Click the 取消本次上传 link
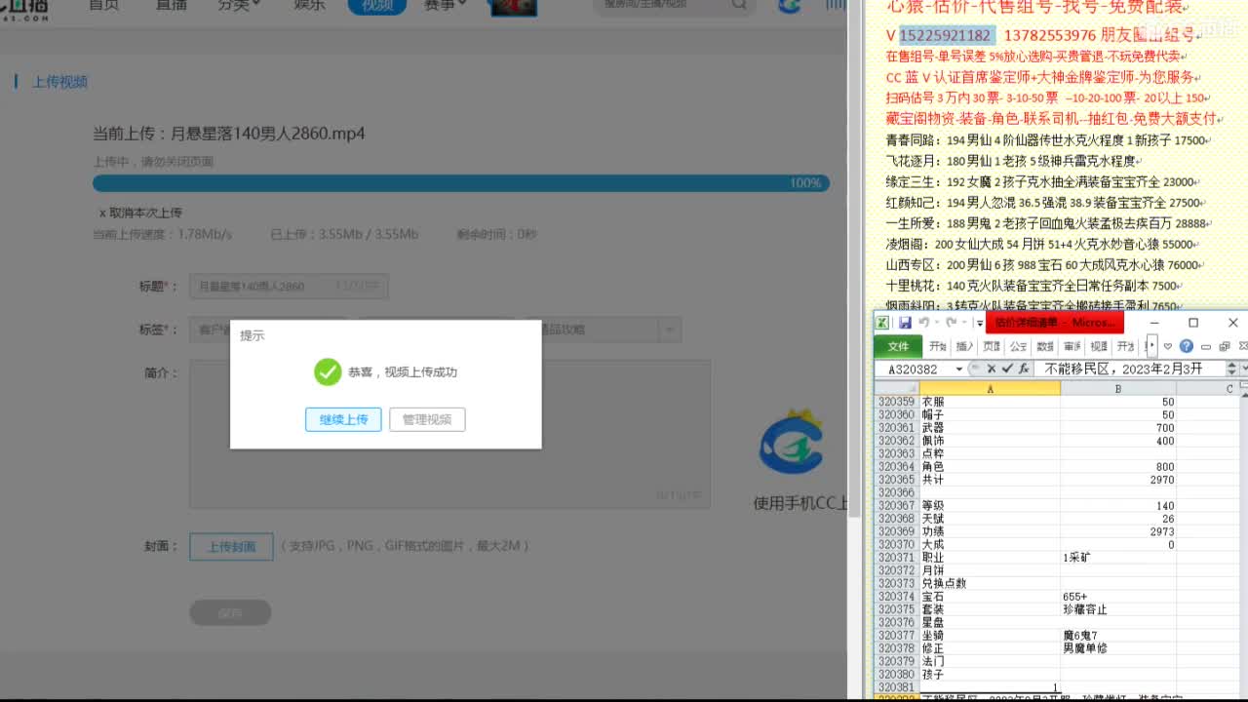 click(140, 213)
